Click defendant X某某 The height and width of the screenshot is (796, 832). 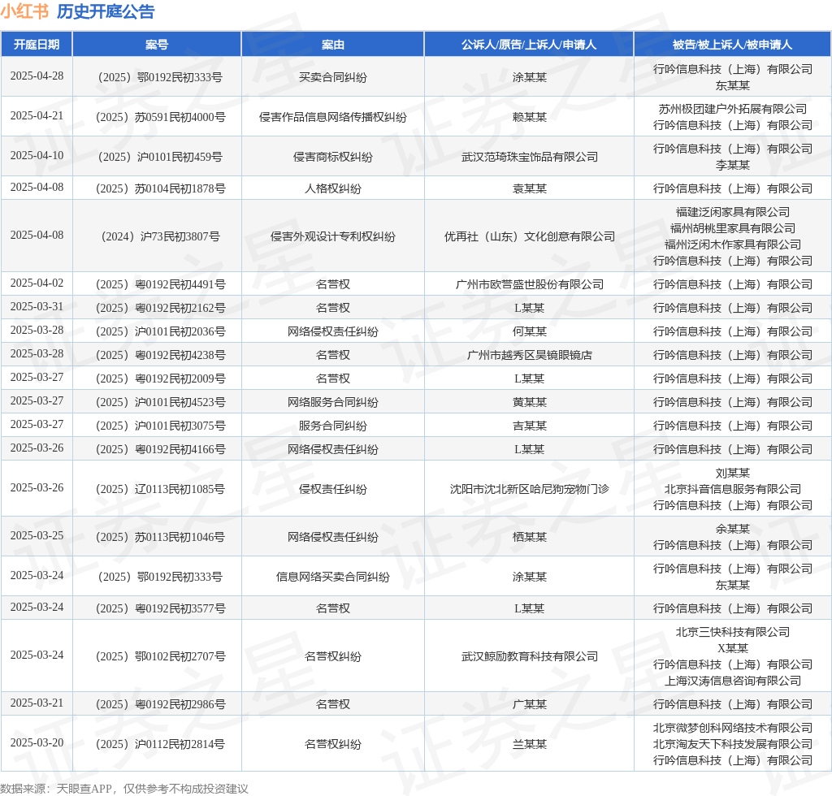pyautogui.click(x=732, y=648)
